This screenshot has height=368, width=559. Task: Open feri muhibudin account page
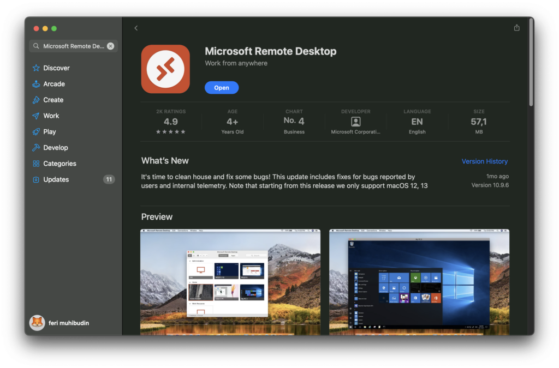[x=69, y=323]
